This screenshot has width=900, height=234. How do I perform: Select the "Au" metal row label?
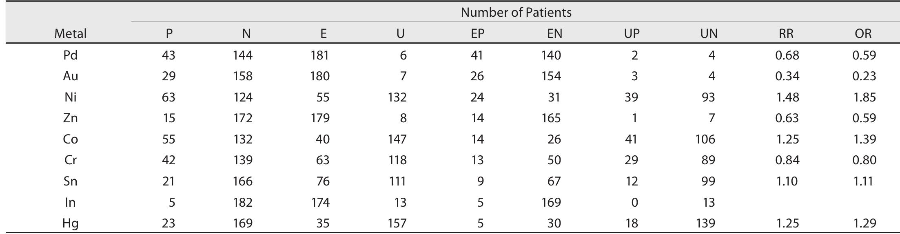point(70,76)
